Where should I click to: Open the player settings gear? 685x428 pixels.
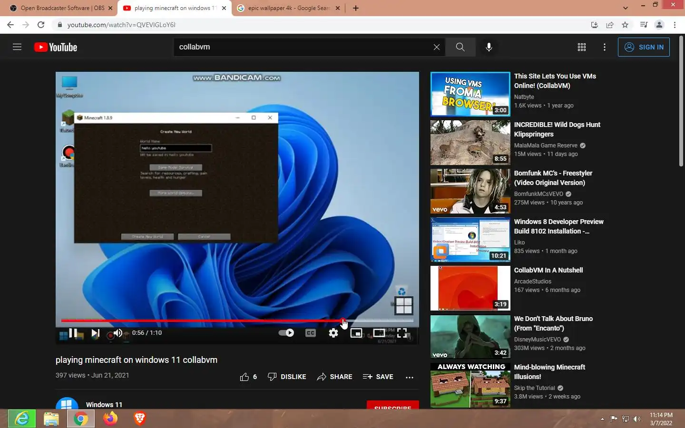(x=333, y=333)
